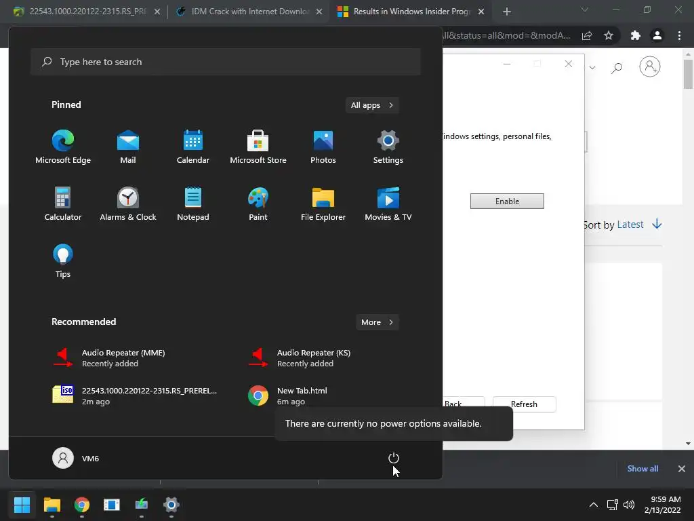Click the Enable button in the dialog
The height and width of the screenshot is (521, 694).
coord(507,201)
